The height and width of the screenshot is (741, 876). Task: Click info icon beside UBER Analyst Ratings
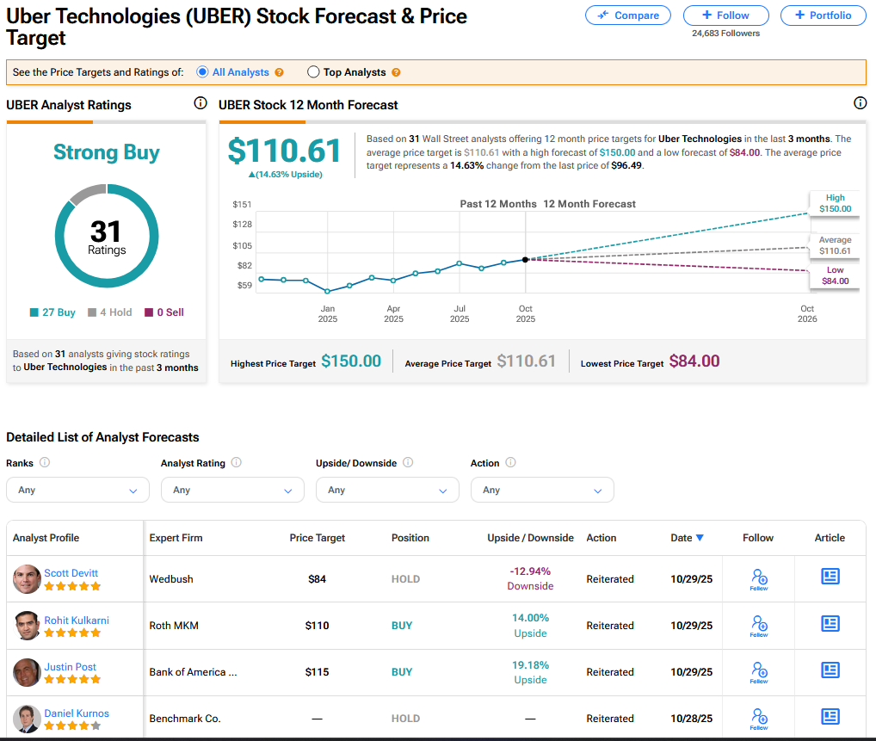200,104
